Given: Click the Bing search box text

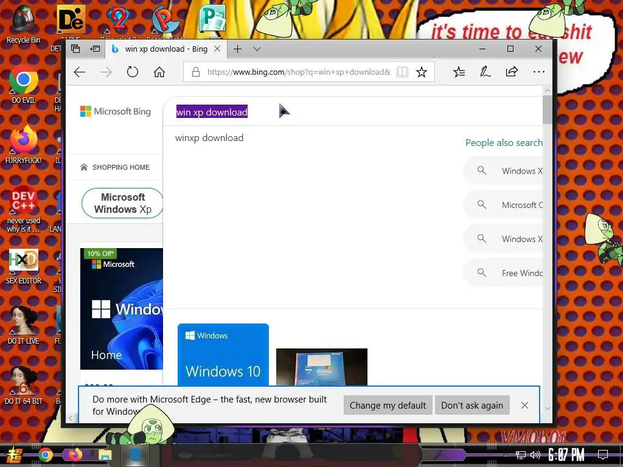Looking at the screenshot, I should click(x=212, y=112).
